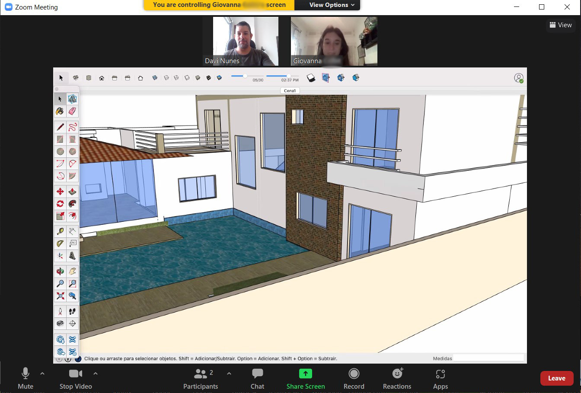Open the Zoom View menu
The height and width of the screenshot is (393, 581).
pyautogui.click(x=561, y=25)
